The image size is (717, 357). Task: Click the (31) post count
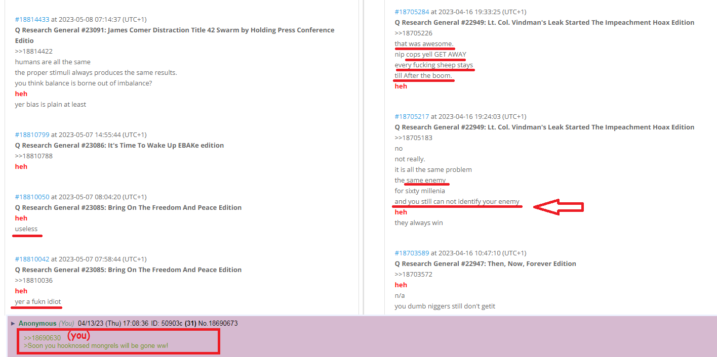(191, 324)
